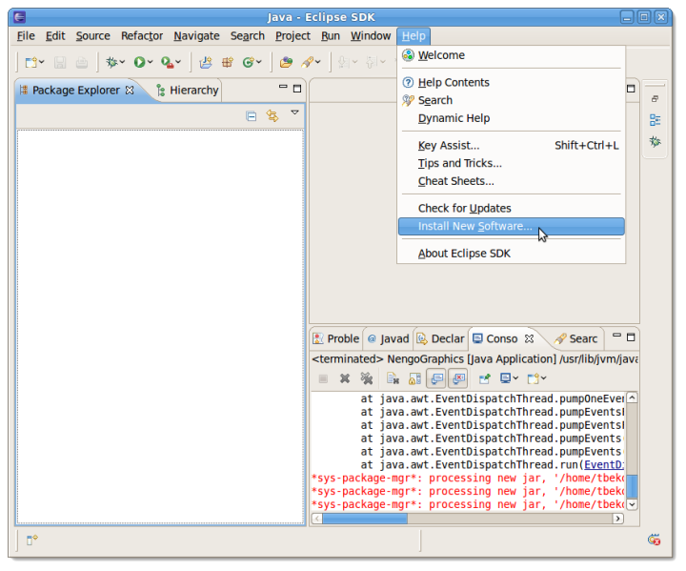Switch to the Hierarchy tab
686x571 pixels.
click(x=188, y=91)
